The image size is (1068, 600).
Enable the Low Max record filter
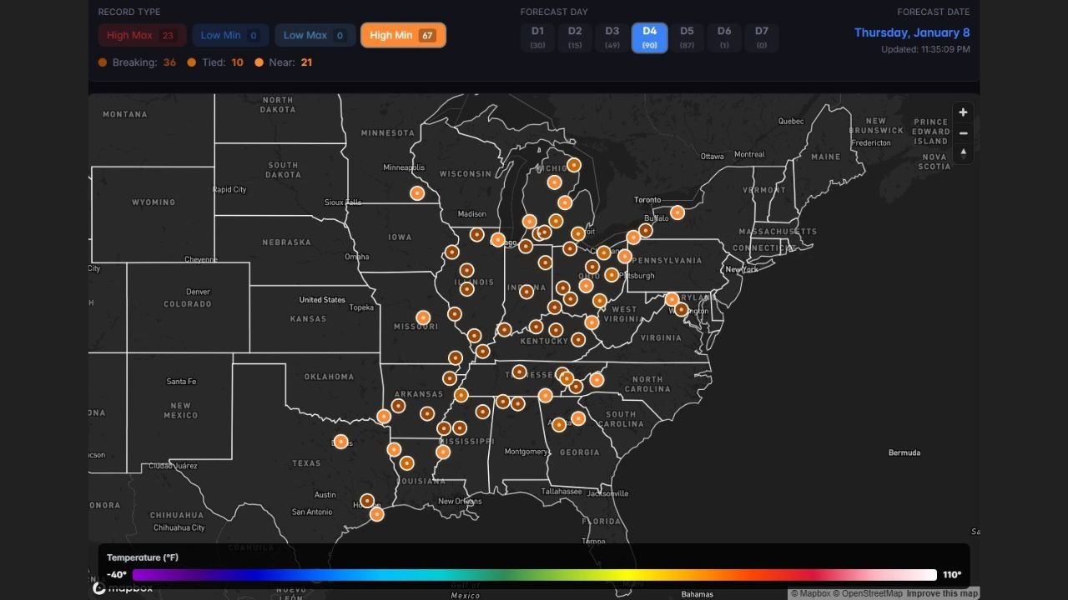(x=315, y=35)
